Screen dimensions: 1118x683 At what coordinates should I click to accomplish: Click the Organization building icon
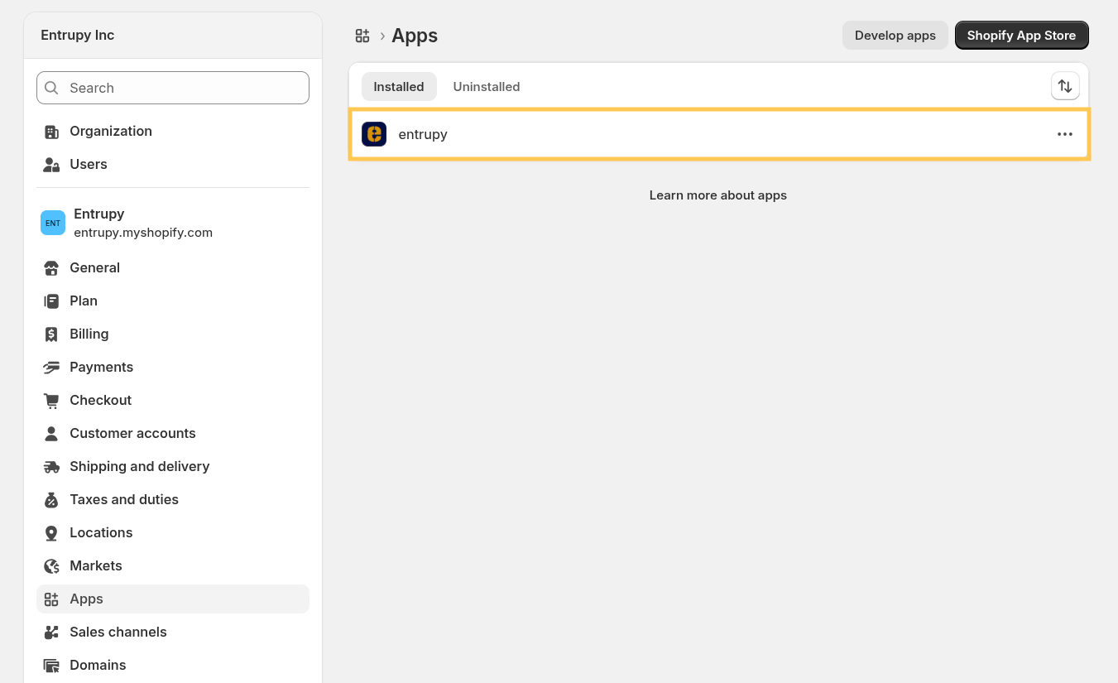click(51, 132)
